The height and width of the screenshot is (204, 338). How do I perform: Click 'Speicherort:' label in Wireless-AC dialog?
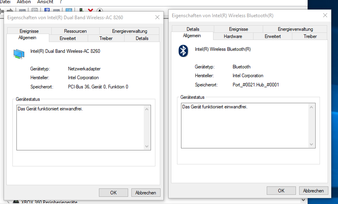42,87
